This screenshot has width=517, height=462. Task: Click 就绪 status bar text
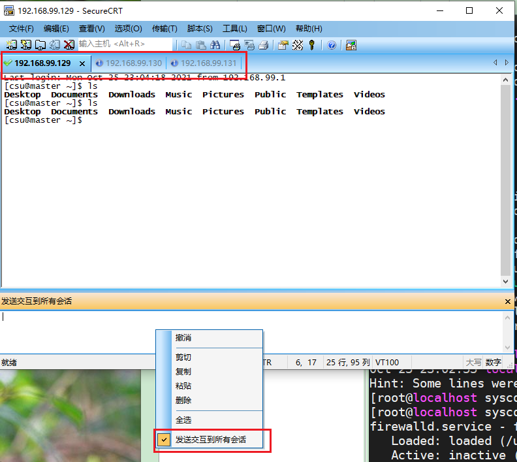pos(9,363)
